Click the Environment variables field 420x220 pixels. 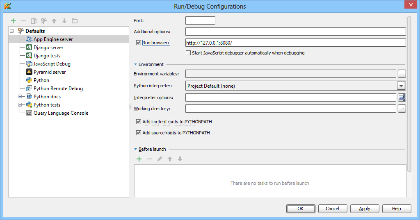(x=291, y=74)
